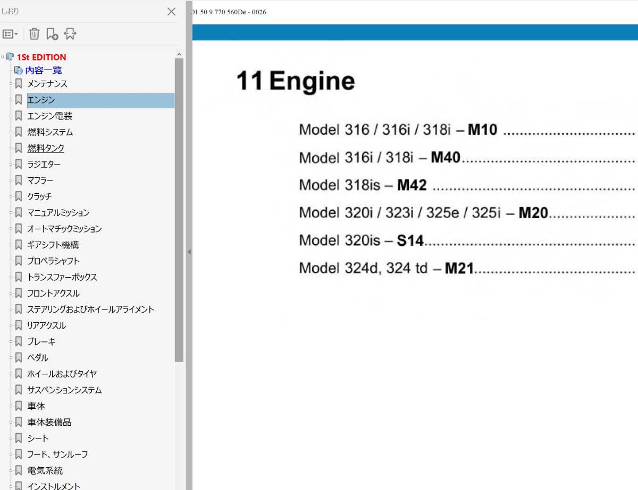Expand the 燃料システム bookmark node

[x=11, y=132]
